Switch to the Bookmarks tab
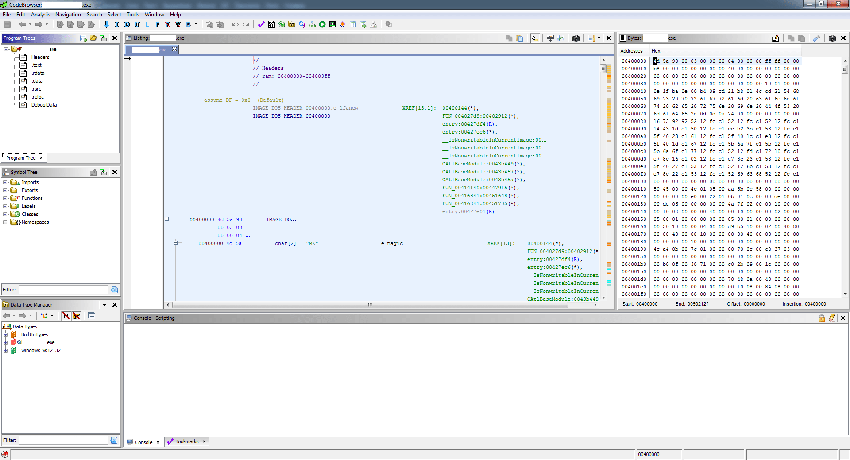Image resolution: width=850 pixels, height=460 pixels. 186,441
